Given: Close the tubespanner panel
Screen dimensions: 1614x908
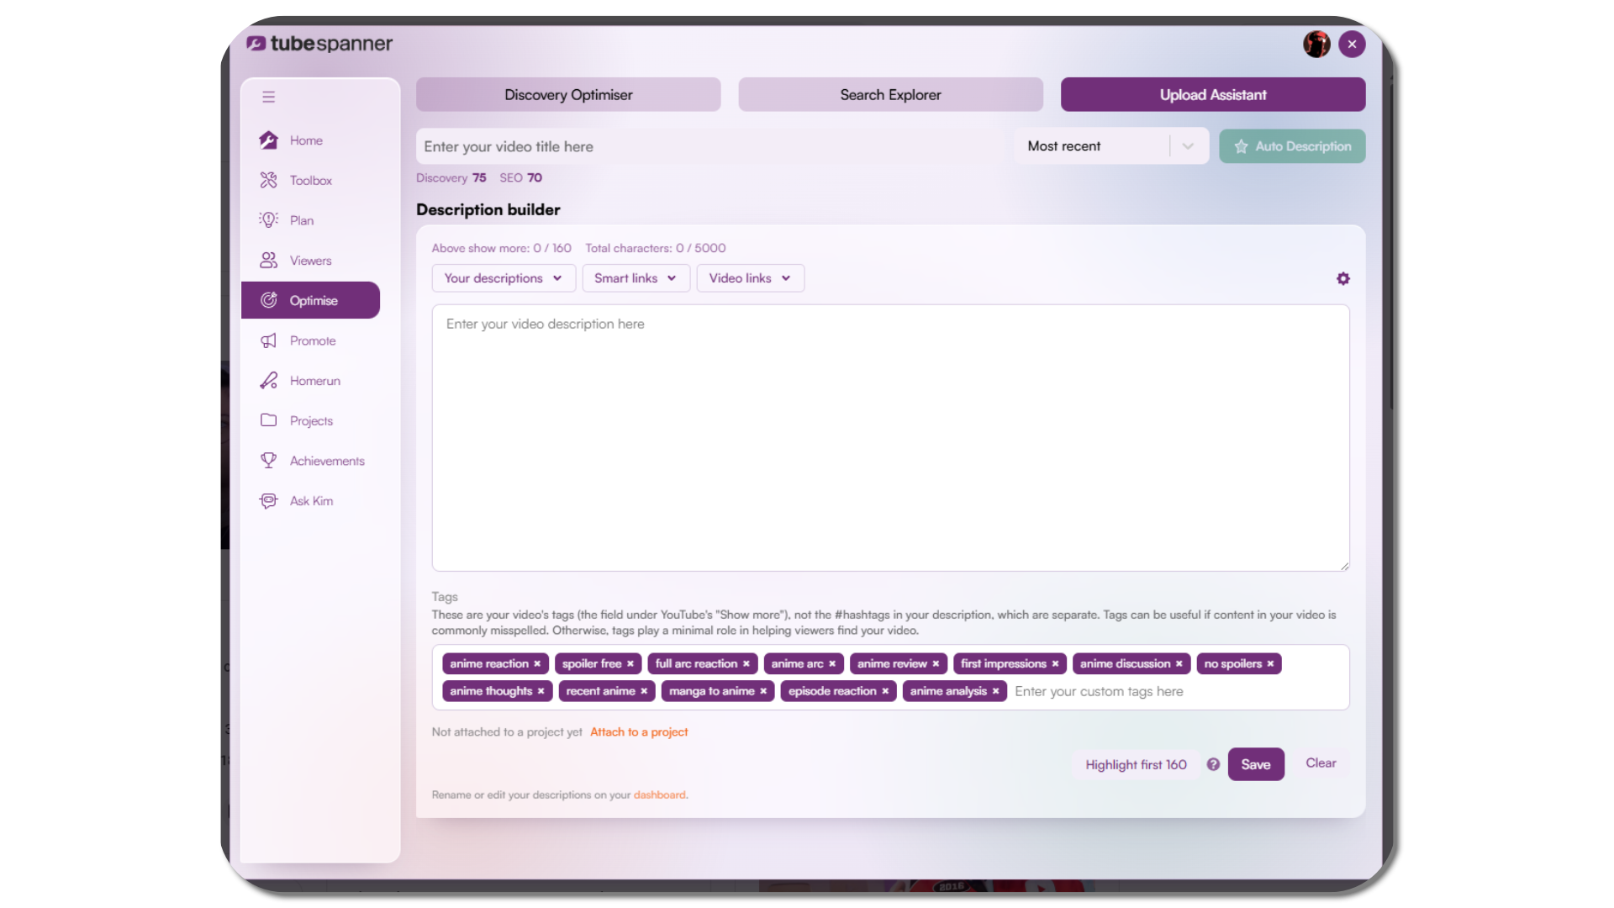Looking at the screenshot, I should tap(1352, 44).
